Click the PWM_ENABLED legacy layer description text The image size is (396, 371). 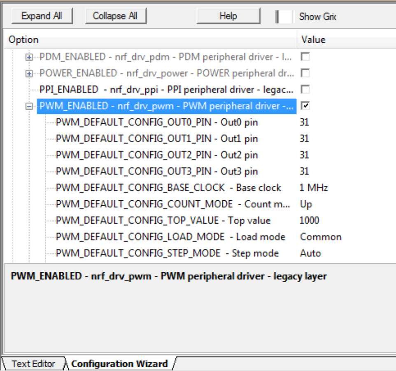pyautogui.click(x=169, y=276)
